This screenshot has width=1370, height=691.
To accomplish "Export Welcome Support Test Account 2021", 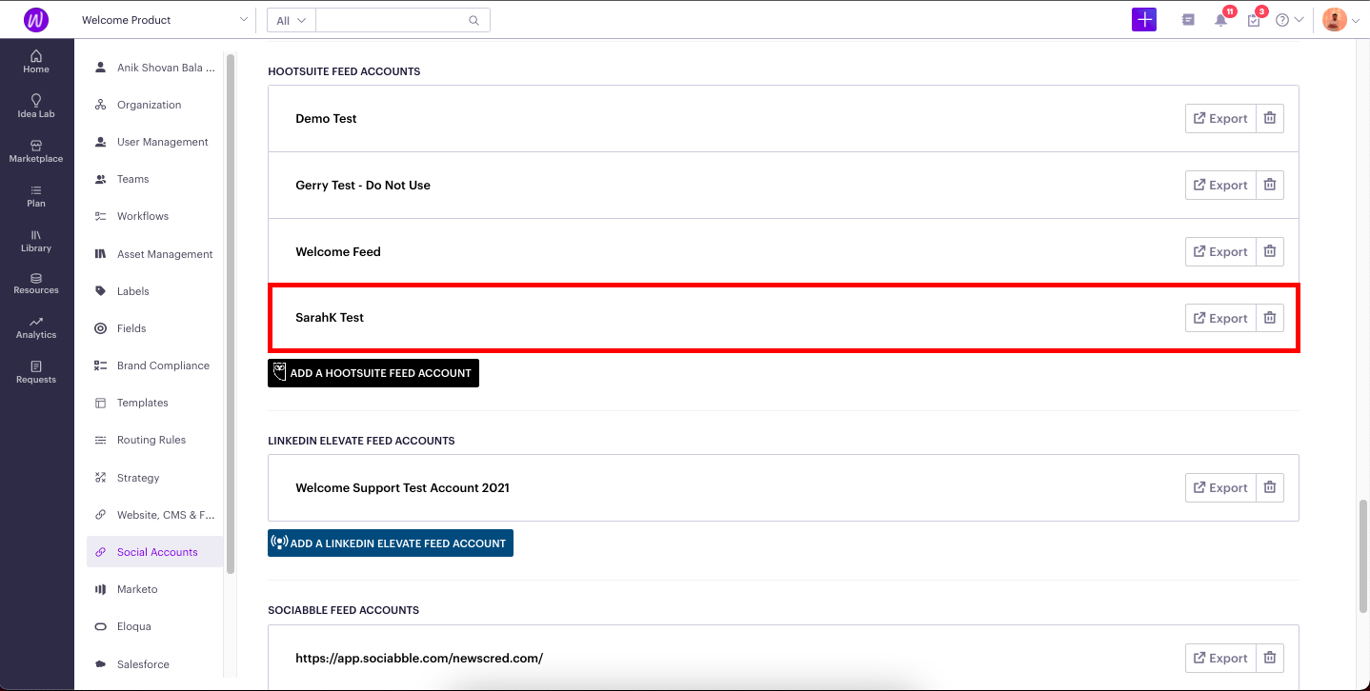I will (1220, 488).
